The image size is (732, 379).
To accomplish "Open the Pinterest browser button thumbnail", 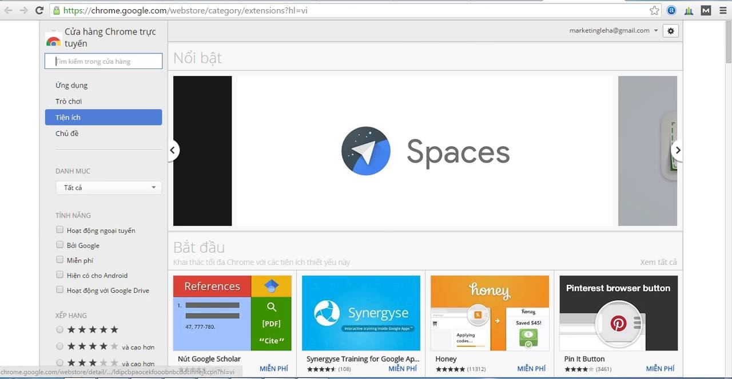I will coord(618,313).
